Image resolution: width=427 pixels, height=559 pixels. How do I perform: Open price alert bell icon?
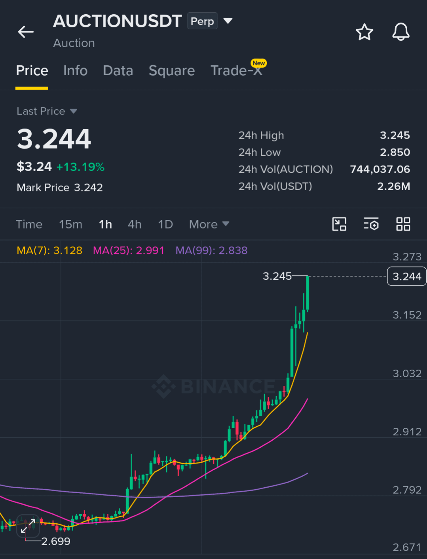[x=400, y=32]
